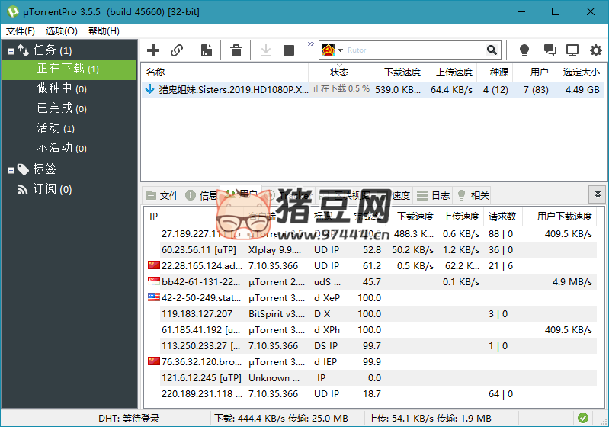Expand the 标签 tree node

pos(11,170)
